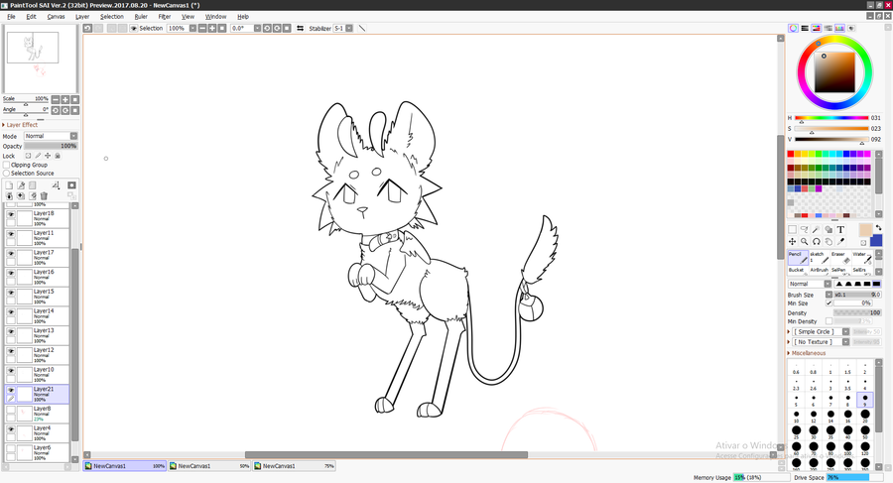Screen dimensions: 893x483
Task: Flip canvas view horizontally in toolbar
Action: [300, 28]
